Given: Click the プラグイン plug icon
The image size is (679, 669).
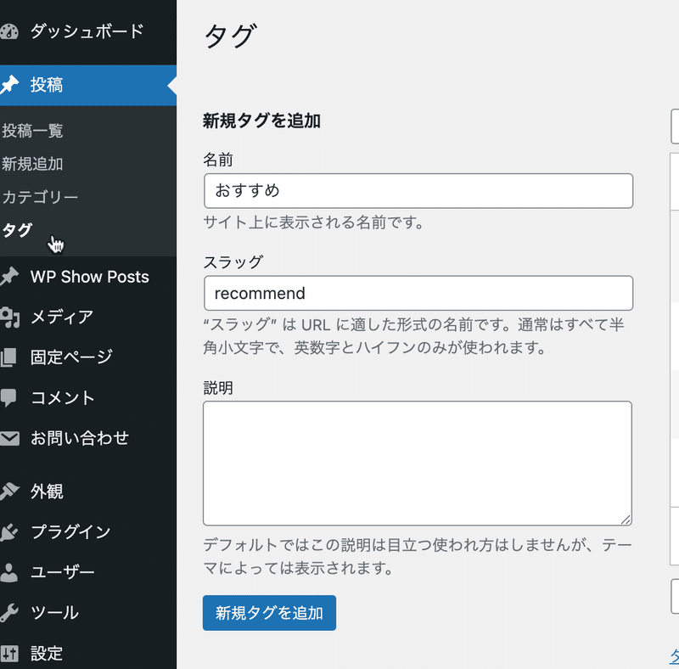Looking at the screenshot, I should coord(9,532).
